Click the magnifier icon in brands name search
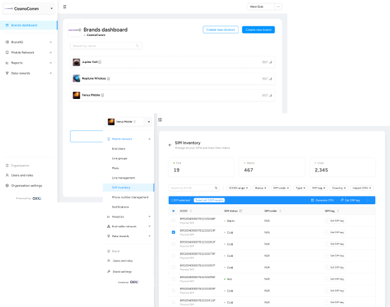390x307 pixels. [x=137, y=46]
